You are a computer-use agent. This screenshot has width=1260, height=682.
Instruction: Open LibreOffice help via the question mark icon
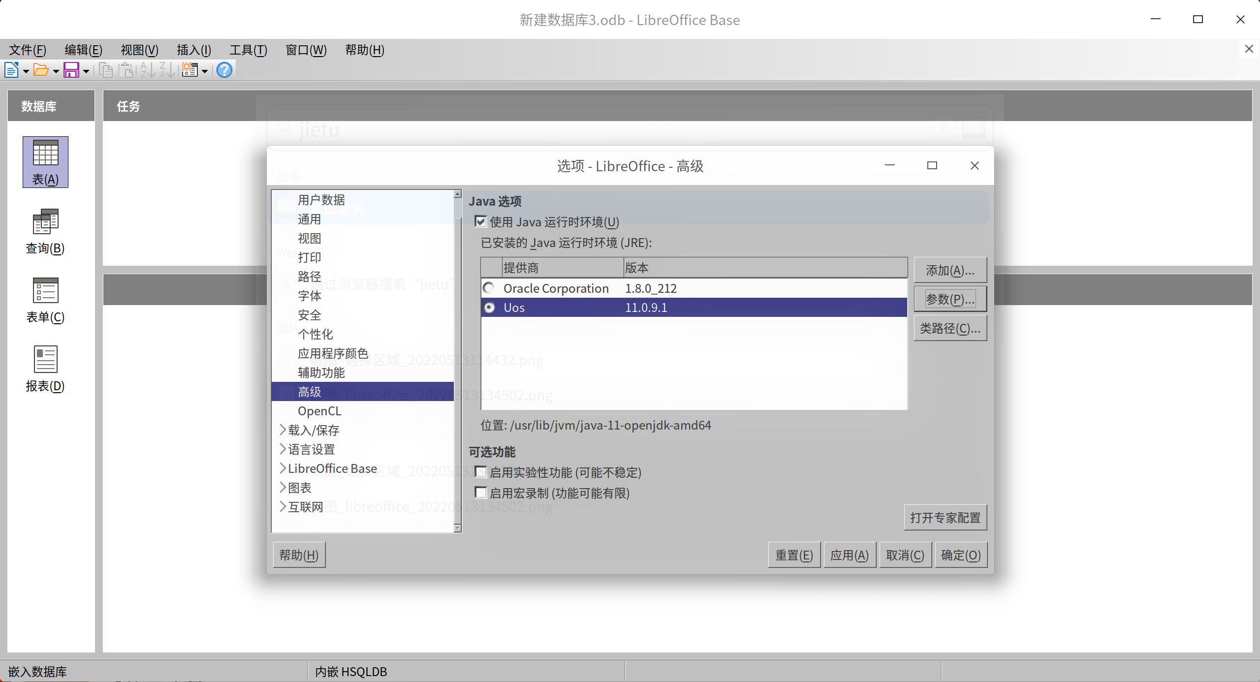[x=224, y=70]
